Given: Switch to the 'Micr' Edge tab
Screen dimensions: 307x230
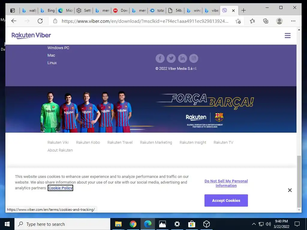Looking at the screenshot, I should 66,10.
